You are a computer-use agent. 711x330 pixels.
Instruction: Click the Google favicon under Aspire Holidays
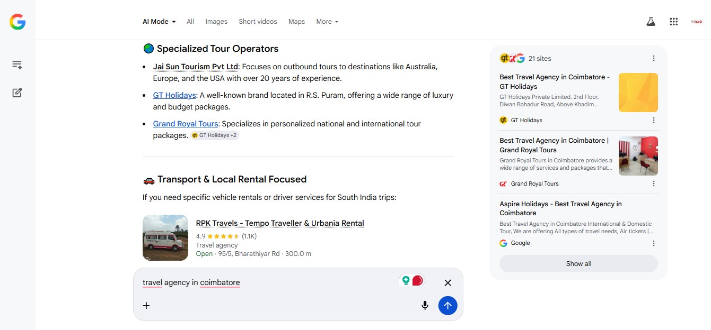(504, 243)
